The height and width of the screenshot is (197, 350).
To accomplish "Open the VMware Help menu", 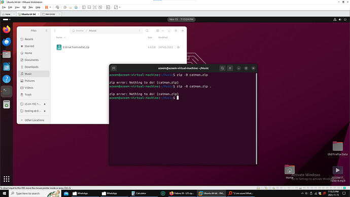I will pos(38,8).
